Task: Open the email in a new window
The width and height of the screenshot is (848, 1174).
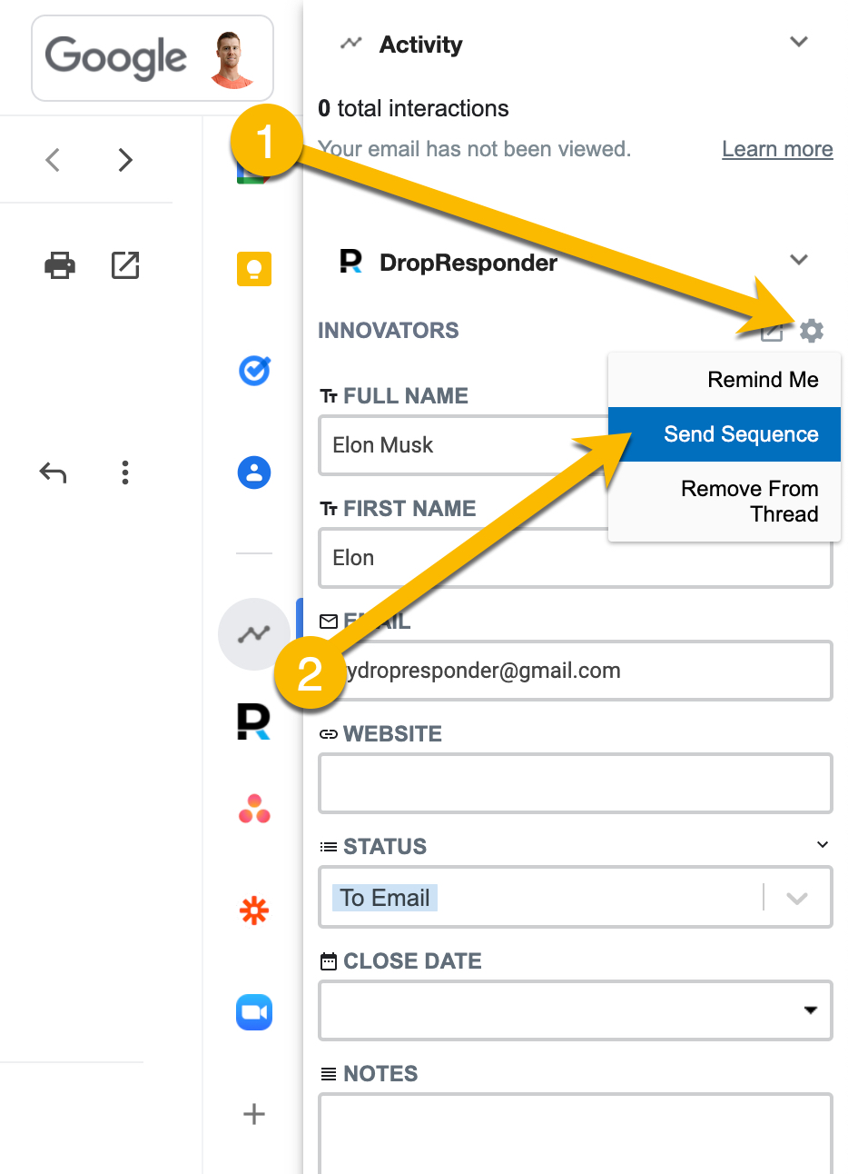Action: pos(125,265)
